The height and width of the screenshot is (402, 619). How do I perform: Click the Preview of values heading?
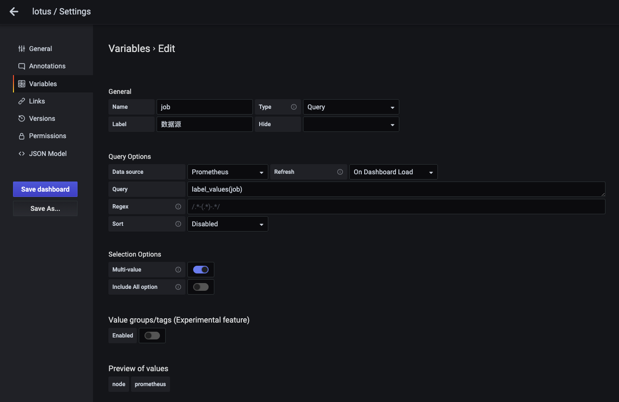coord(138,368)
